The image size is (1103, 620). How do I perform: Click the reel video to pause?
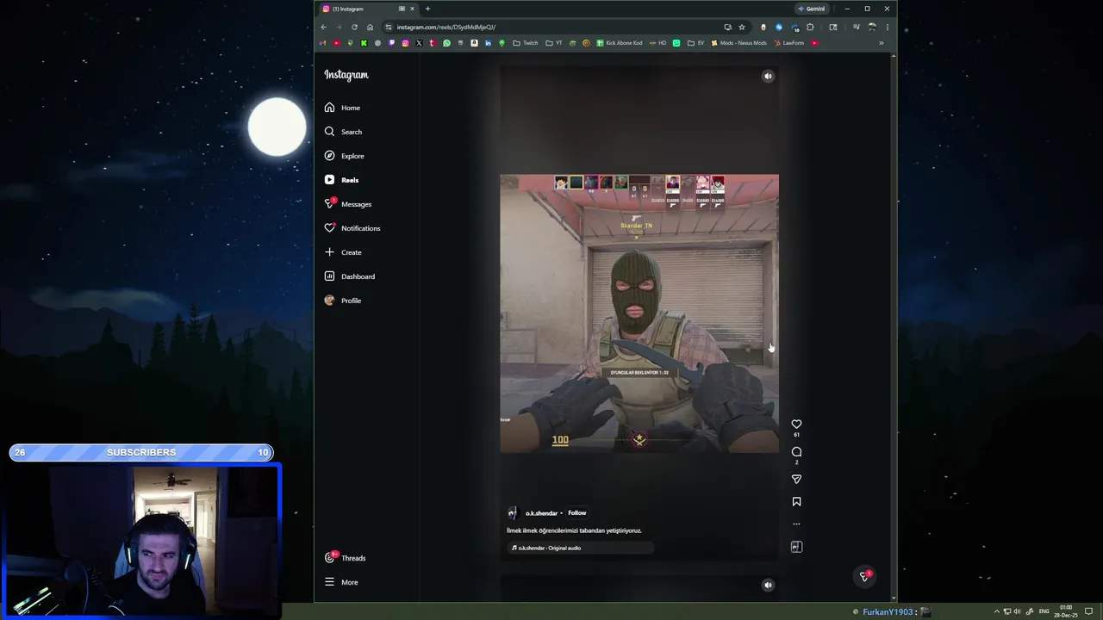[639, 313]
